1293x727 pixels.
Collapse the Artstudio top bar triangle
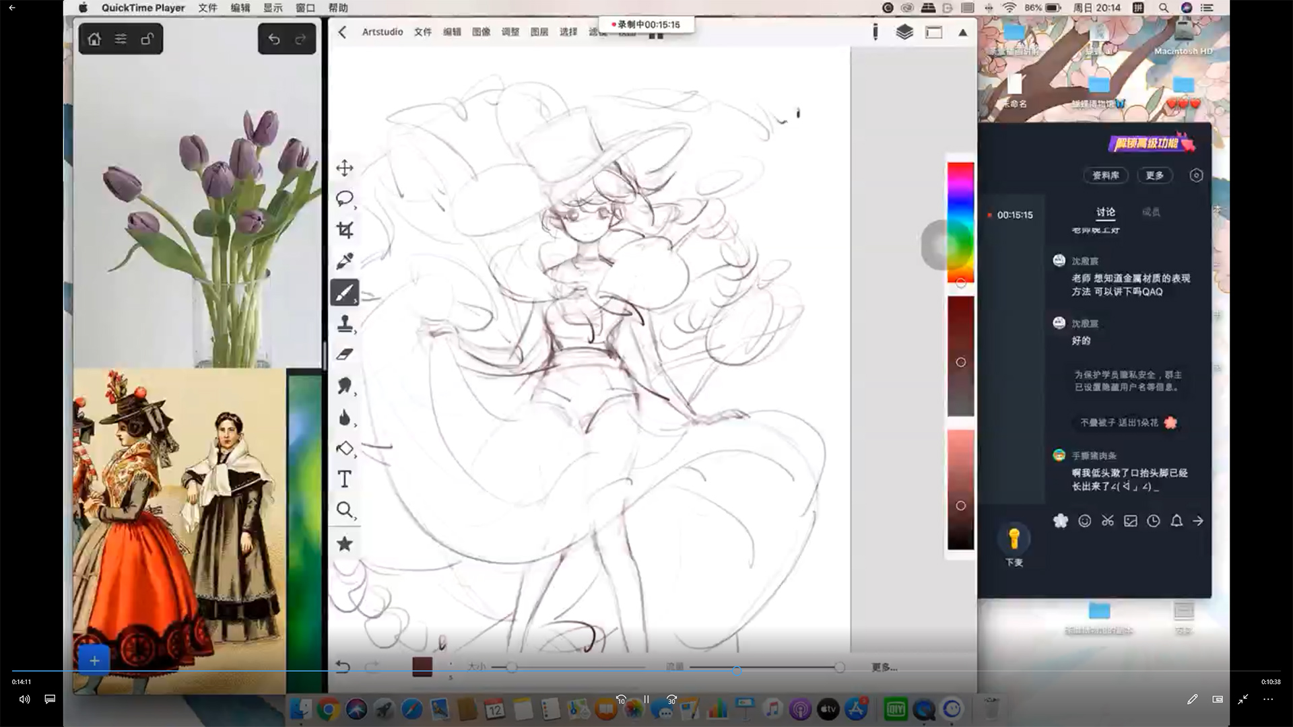[963, 32]
